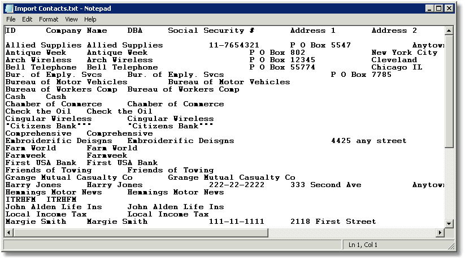Image resolution: width=465 pixels, height=260 pixels.
Task: Click the first 'Cingular Wireless' entry
Action: 49,119
